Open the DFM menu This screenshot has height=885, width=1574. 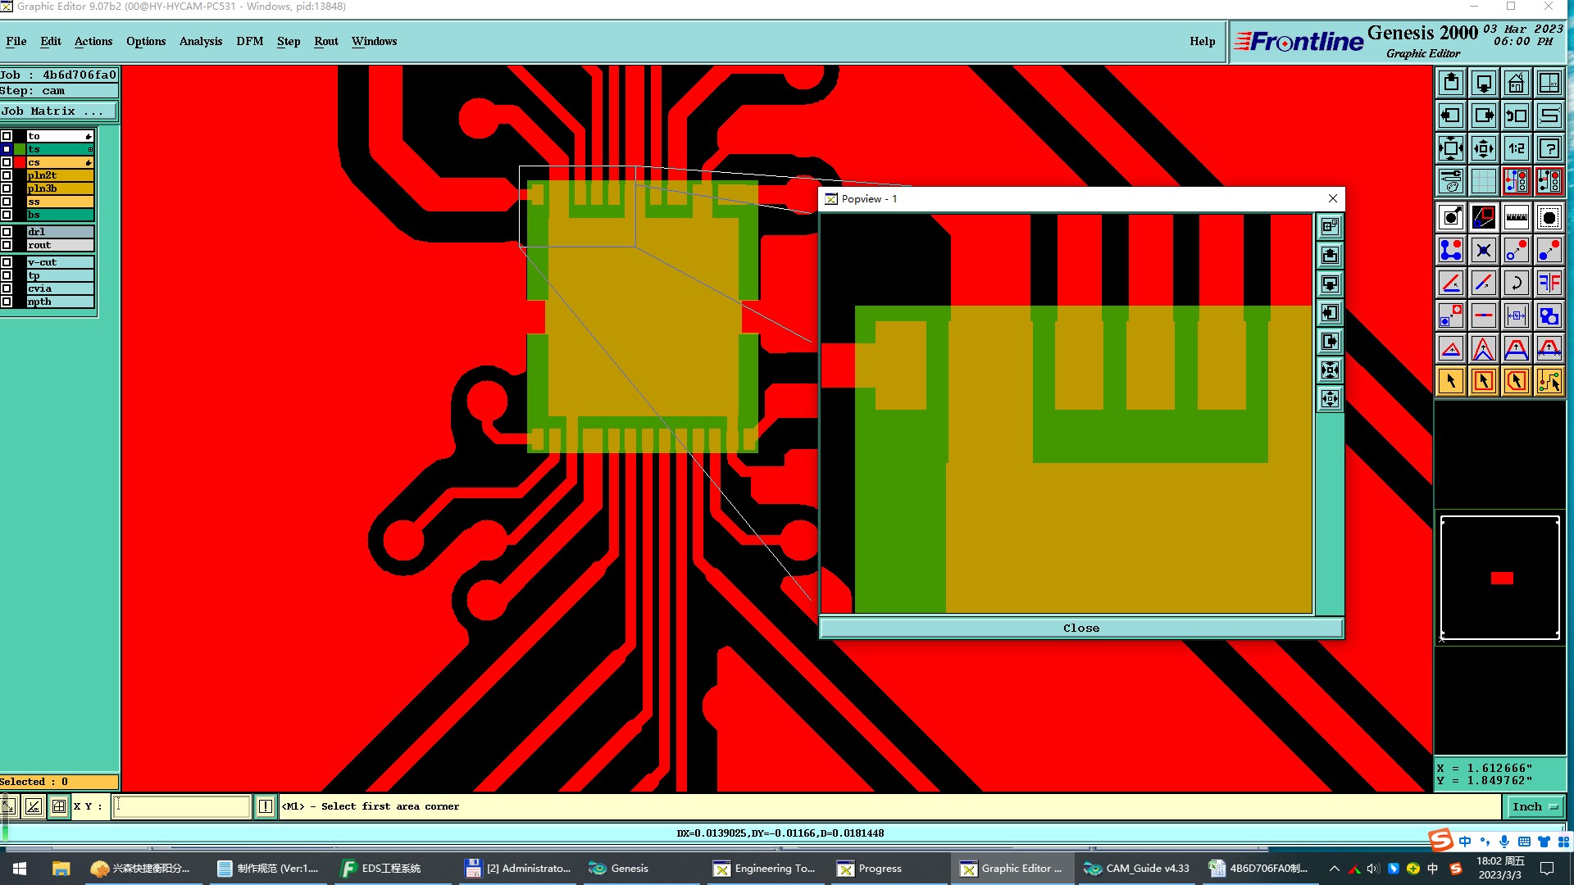pyautogui.click(x=249, y=41)
